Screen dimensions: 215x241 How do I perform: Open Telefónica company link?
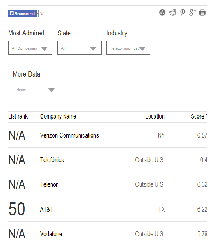point(52,160)
